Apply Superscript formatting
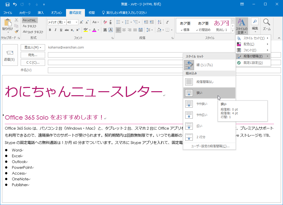 (78, 30)
